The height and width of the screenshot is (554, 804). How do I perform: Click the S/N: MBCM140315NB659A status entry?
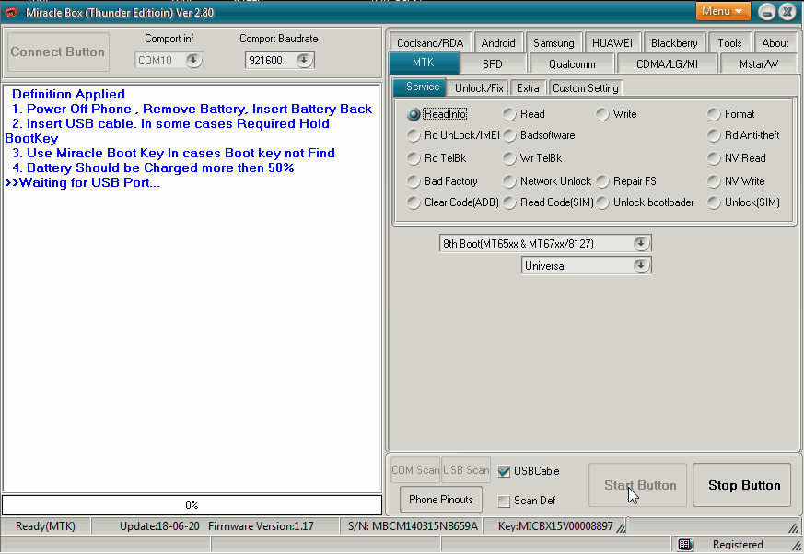[413, 526]
